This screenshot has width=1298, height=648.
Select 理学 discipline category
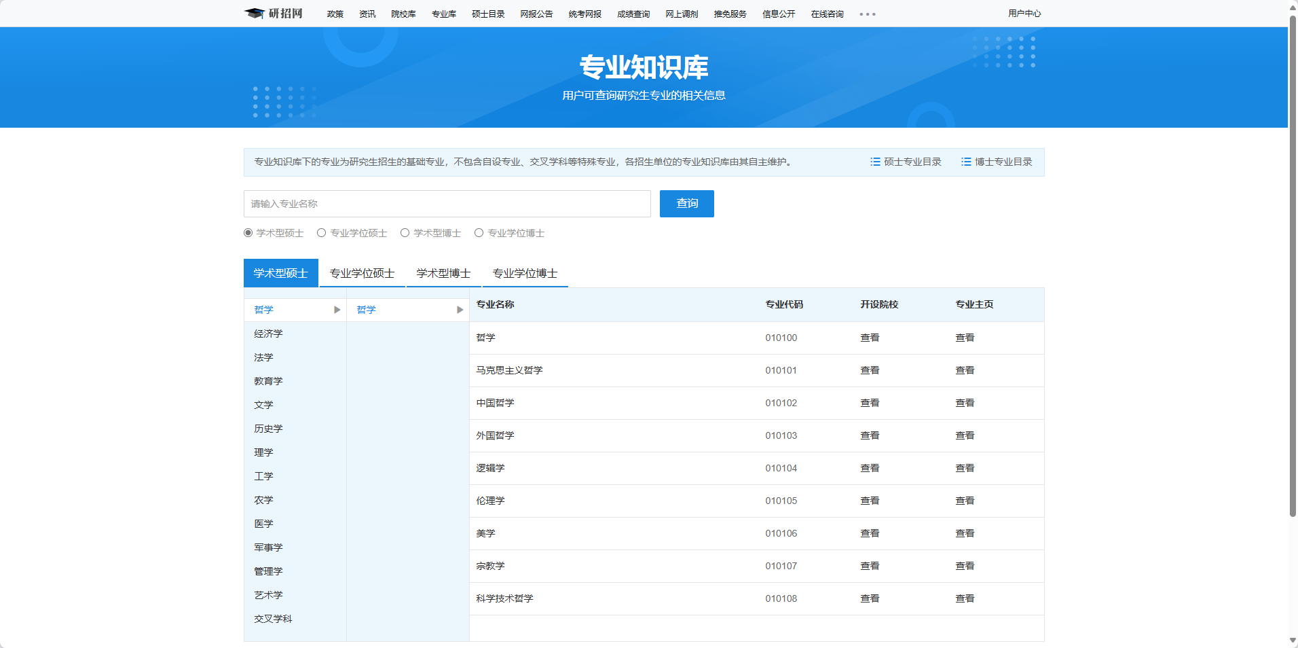(x=264, y=452)
